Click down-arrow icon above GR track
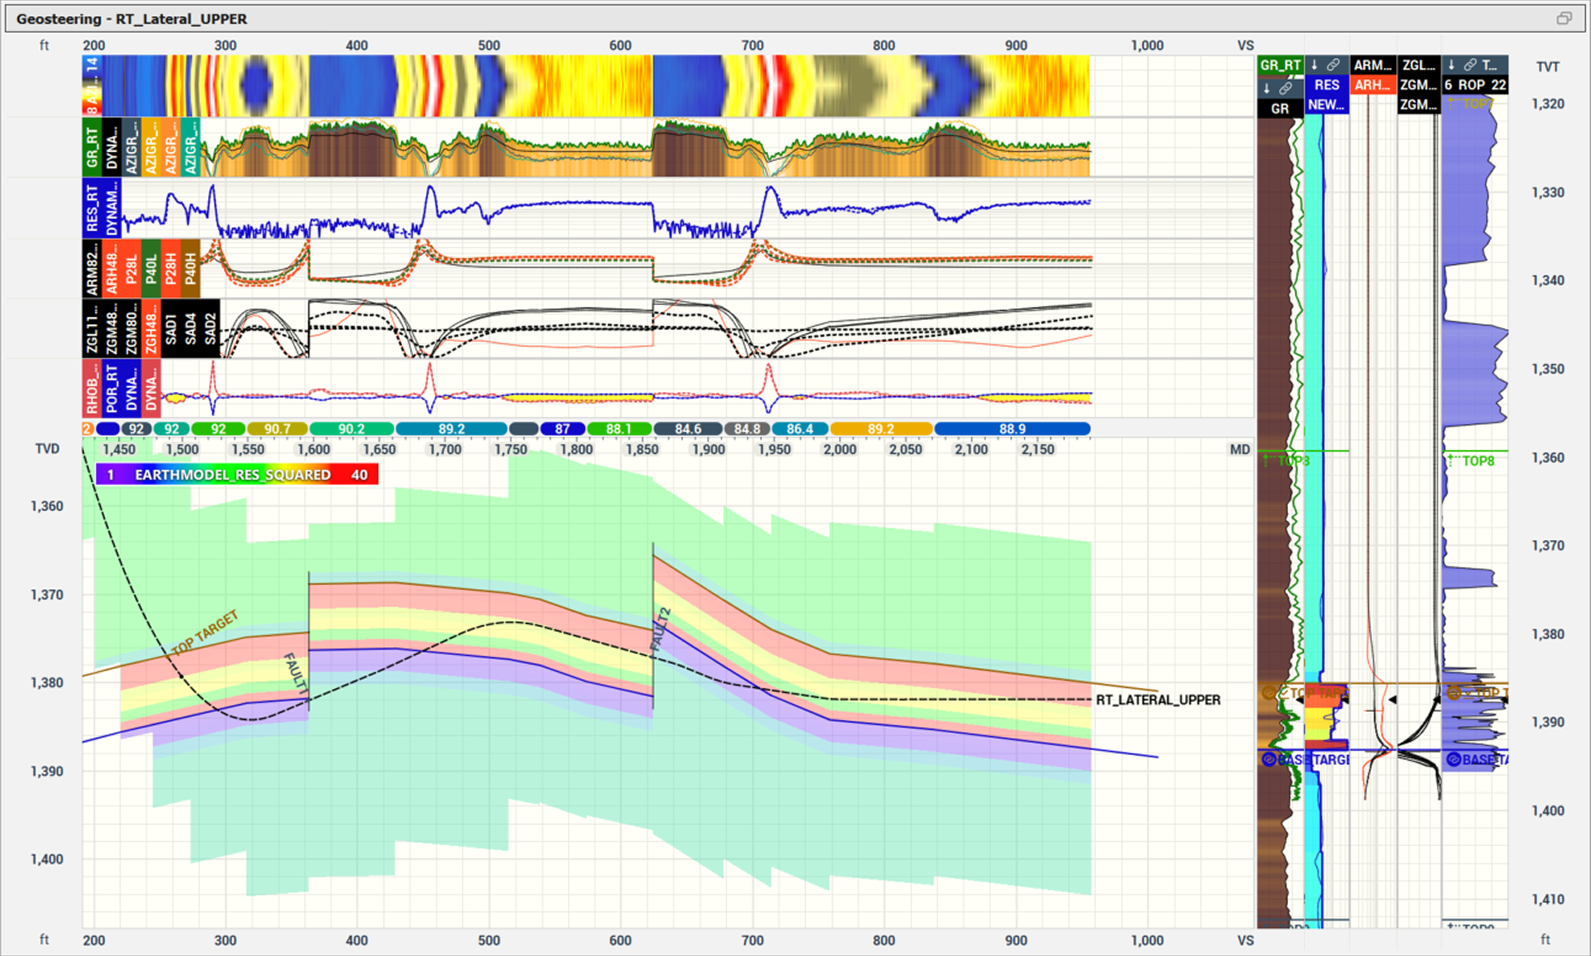The height and width of the screenshot is (956, 1591). click(1267, 88)
